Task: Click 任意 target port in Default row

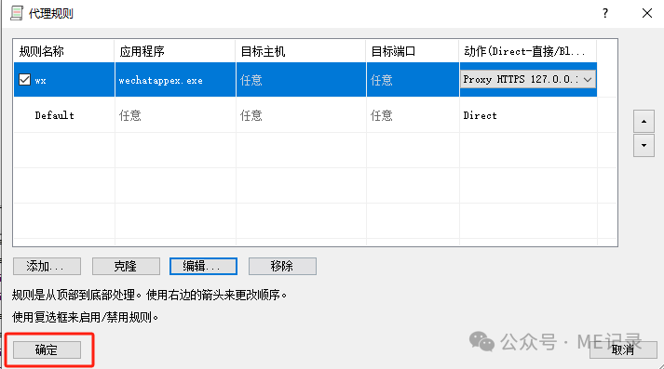Action: (382, 115)
